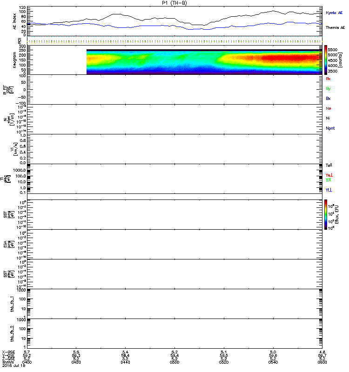Click the keogram counts color bar
The width and height of the screenshot is (349, 372).
coord(327,60)
